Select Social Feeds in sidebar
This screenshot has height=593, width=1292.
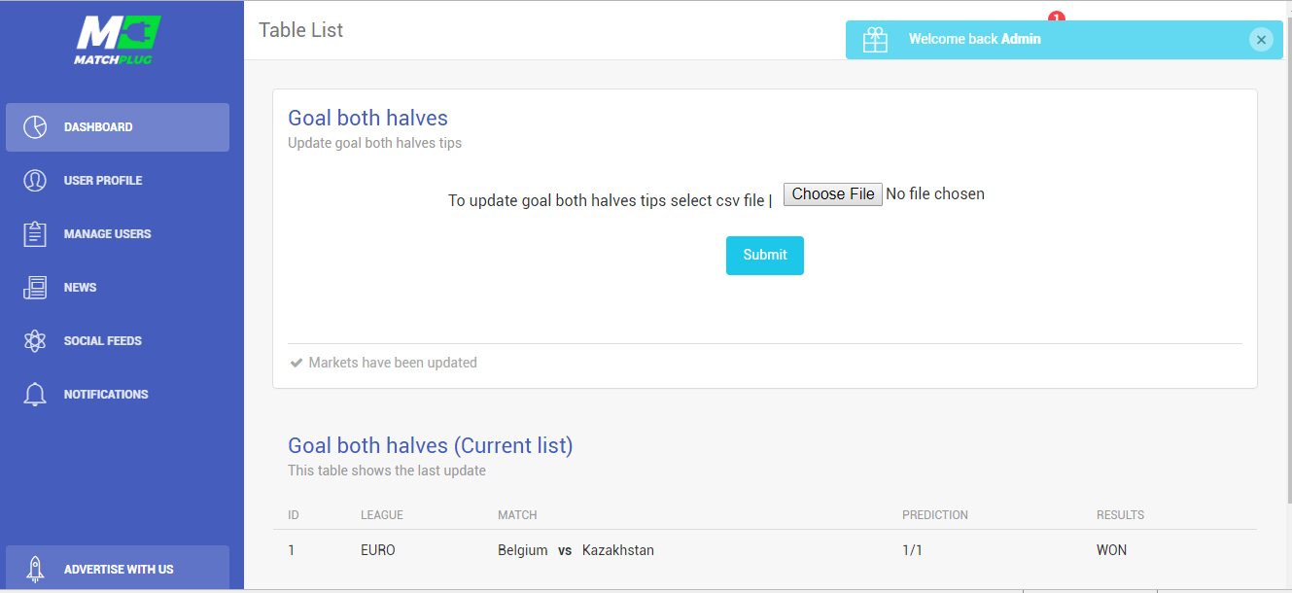pyautogui.click(x=103, y=341)
